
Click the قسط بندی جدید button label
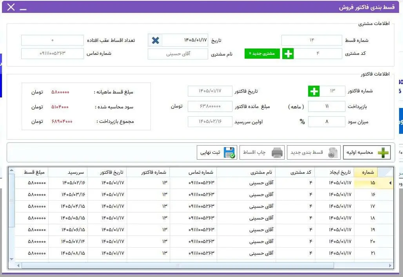coord(307,152)
